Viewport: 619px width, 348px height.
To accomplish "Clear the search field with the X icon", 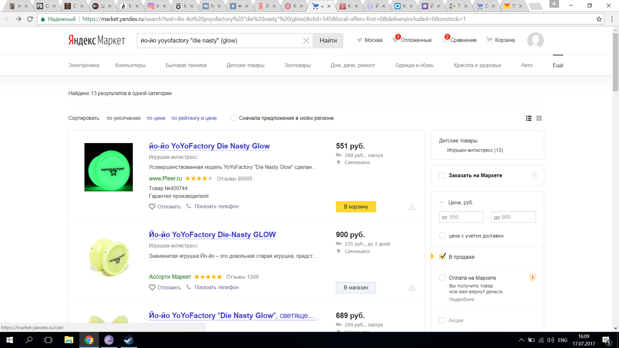I will (x=306, y=41).
